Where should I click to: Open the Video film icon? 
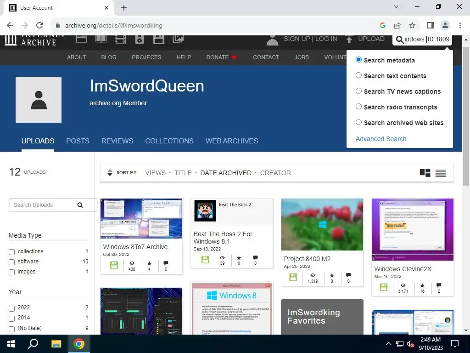(120, 40)
